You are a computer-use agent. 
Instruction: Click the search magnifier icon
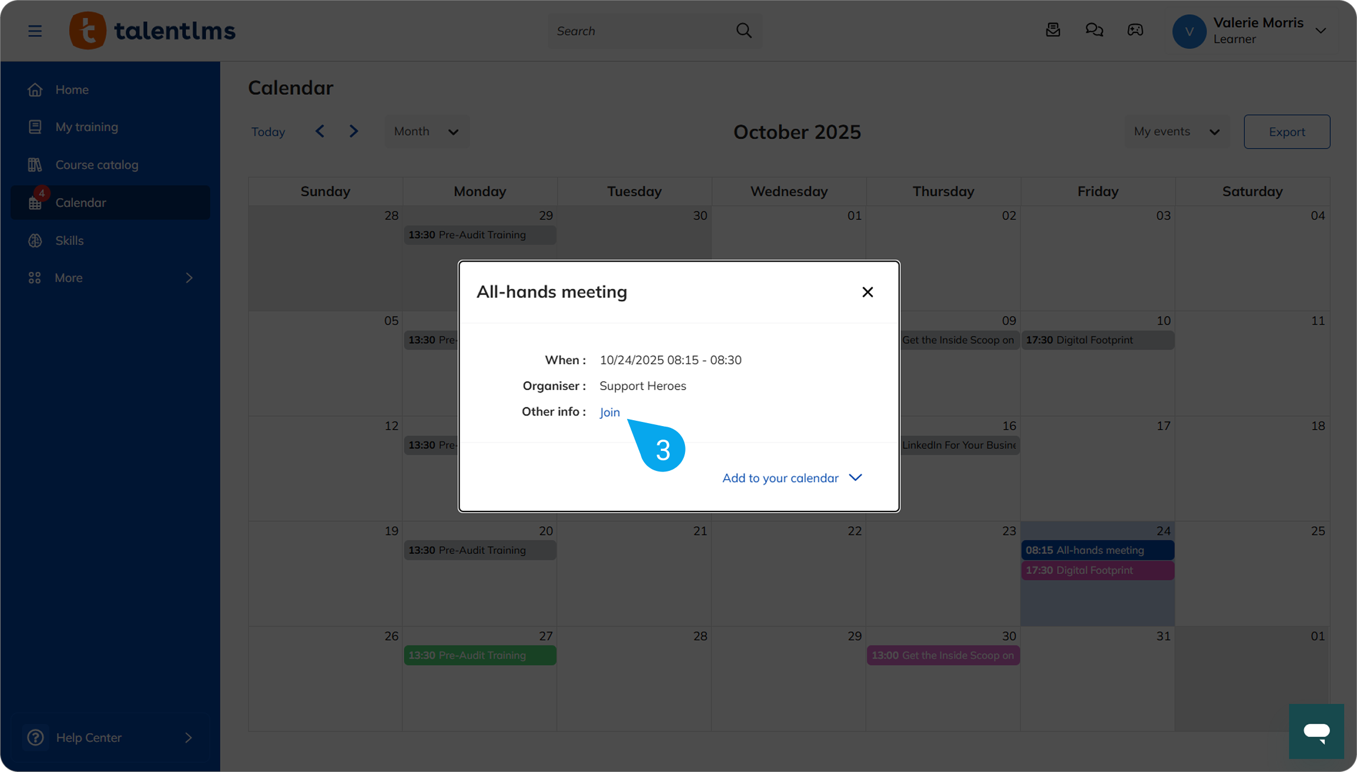(x=744, y=31)
